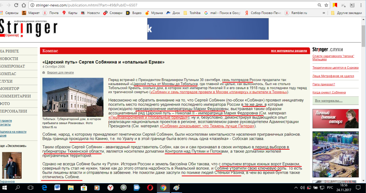Open КОМПРОМАТ section in sidebar

[x=13, y=66]
